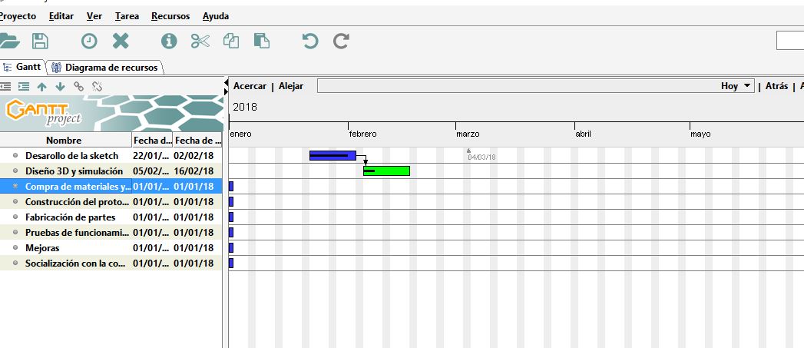
Task: Link selected tasks with the chain icon
Action: [x=78, y=87]
